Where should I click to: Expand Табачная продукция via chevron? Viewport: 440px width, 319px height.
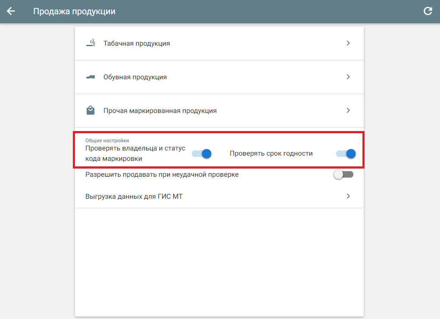click(348, 43)
